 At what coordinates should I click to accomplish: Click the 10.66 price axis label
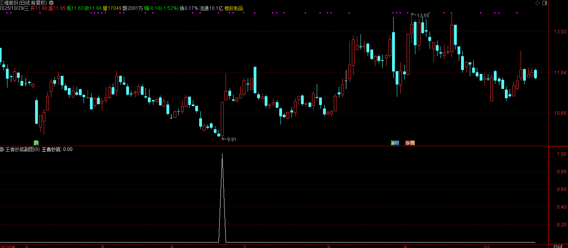coord(560,113)
